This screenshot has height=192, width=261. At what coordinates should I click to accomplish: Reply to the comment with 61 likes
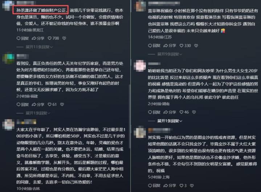coord(23,104)
